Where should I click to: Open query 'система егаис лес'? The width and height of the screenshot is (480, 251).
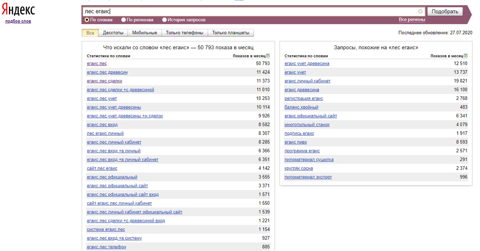coord(106,230)
